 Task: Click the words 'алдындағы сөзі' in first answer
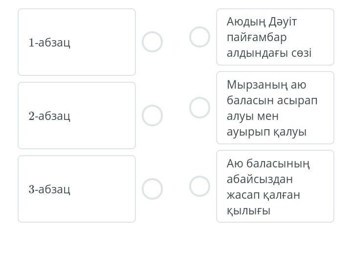269,53
